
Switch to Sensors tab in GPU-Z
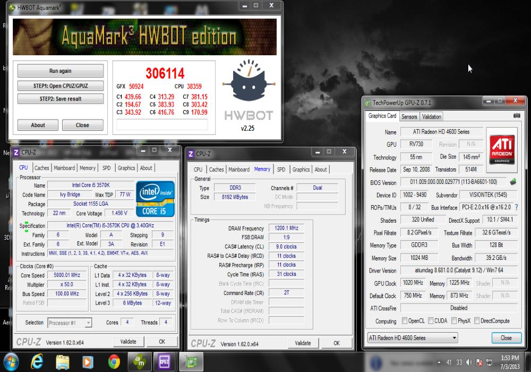(409, 116)
